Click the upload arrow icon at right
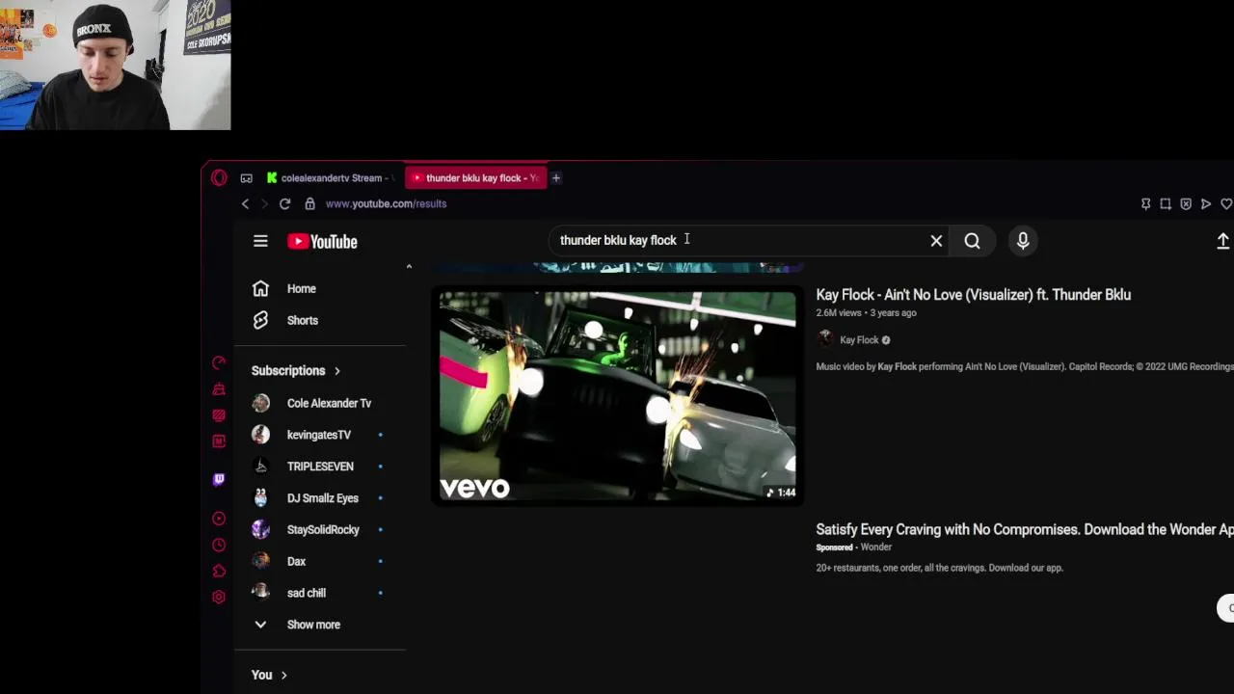The height and width of the screenshot is (694, 1234). point(1222,241)
